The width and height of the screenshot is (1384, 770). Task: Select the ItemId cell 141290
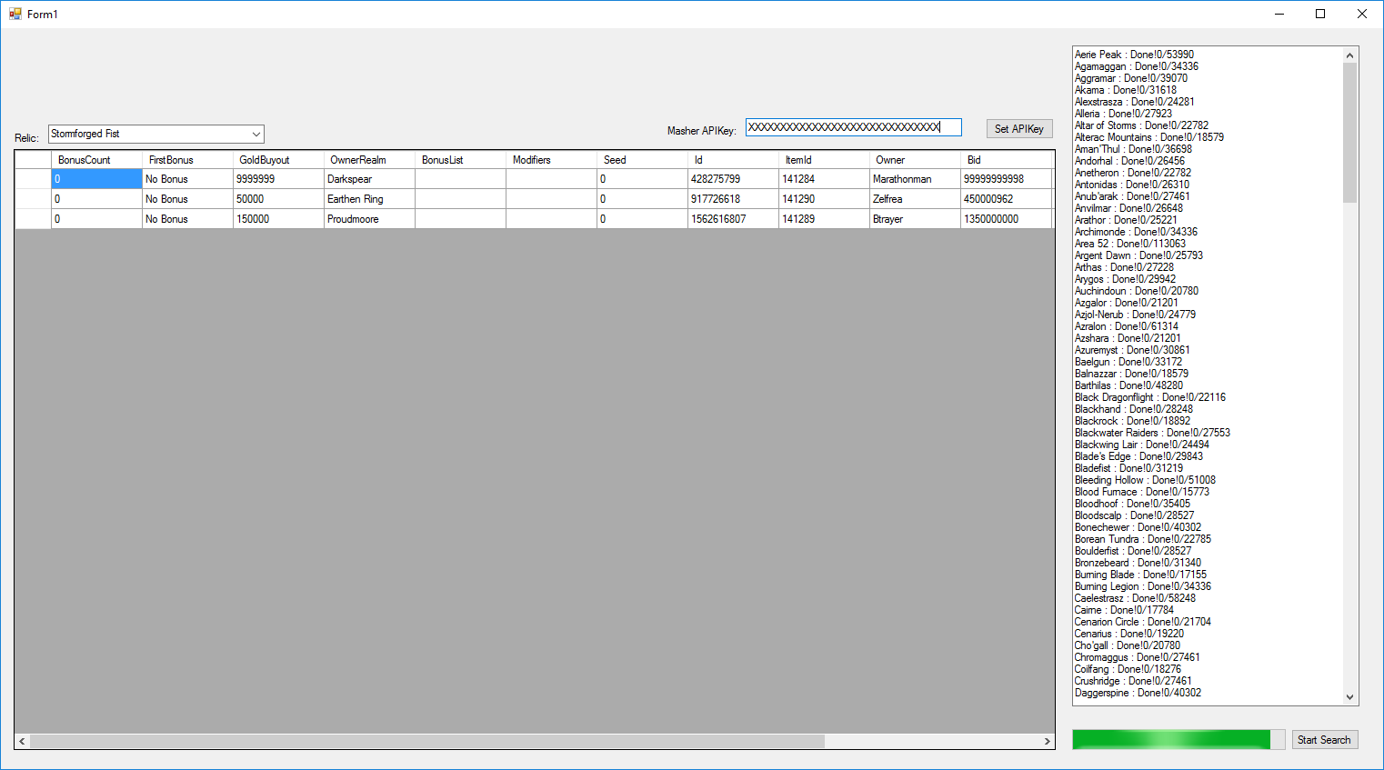(x=824, y=199)
